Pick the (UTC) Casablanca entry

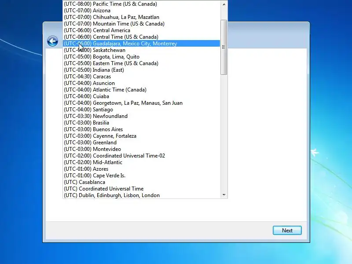[141, 182]
